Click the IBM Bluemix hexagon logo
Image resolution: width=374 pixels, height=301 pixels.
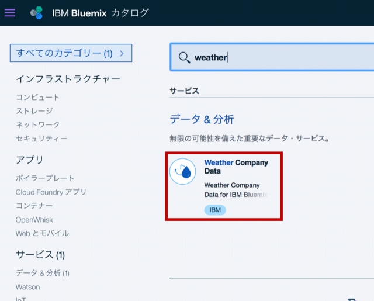36,13
